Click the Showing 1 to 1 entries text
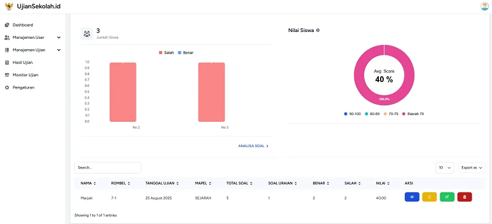This screenshot has width=492, height=224. tap(95, 215)
